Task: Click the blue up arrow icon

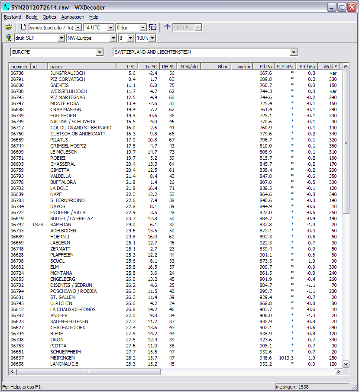Action: pyautogui.click(x=167, y=27)
